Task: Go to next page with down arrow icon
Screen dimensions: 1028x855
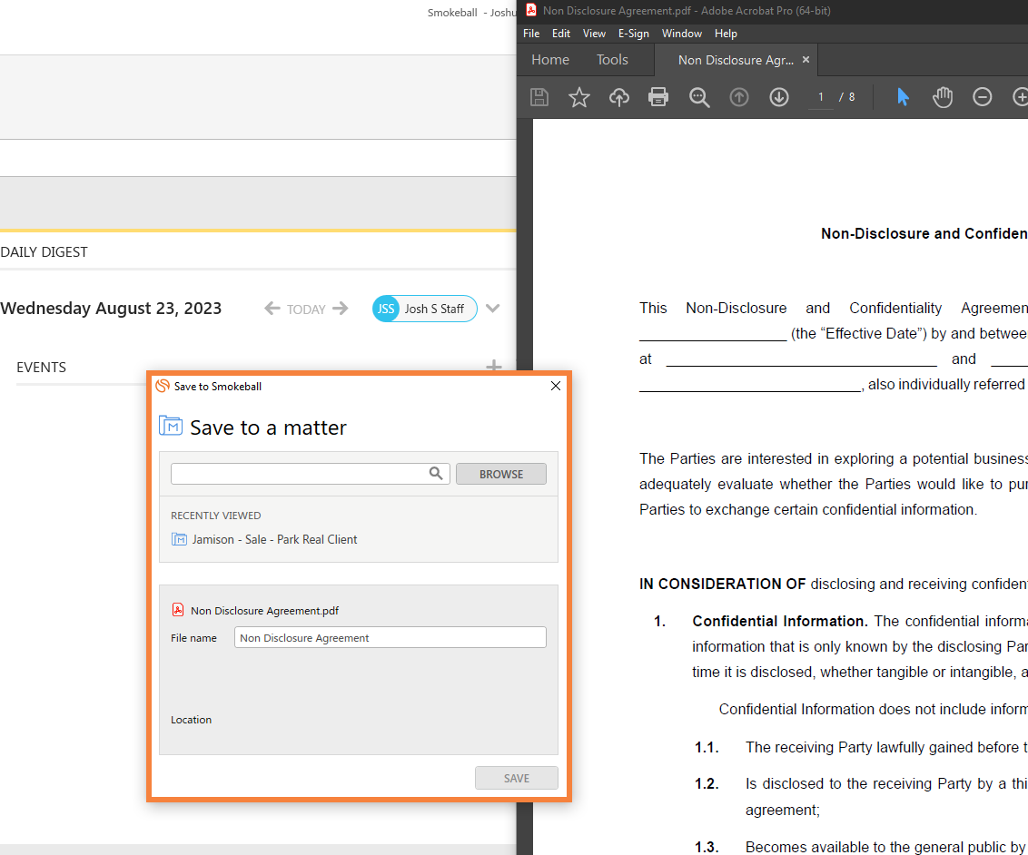Action: pyautogui.click(x=779, y=98)
